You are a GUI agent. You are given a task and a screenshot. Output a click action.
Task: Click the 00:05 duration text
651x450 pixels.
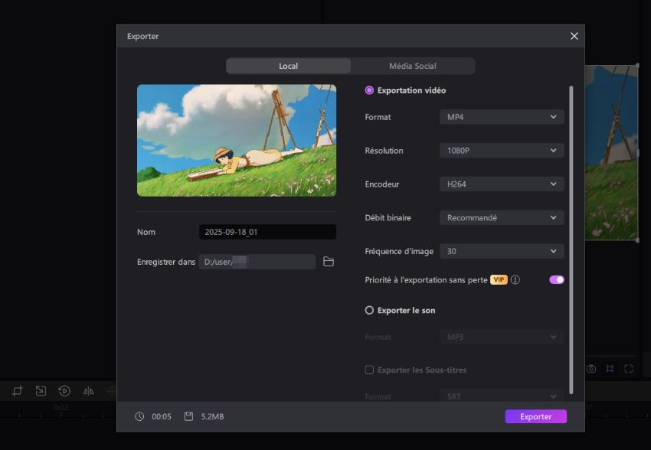tap(162, 416)
